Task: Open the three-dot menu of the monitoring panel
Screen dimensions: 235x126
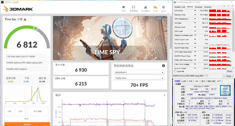Action: [164, 95]
